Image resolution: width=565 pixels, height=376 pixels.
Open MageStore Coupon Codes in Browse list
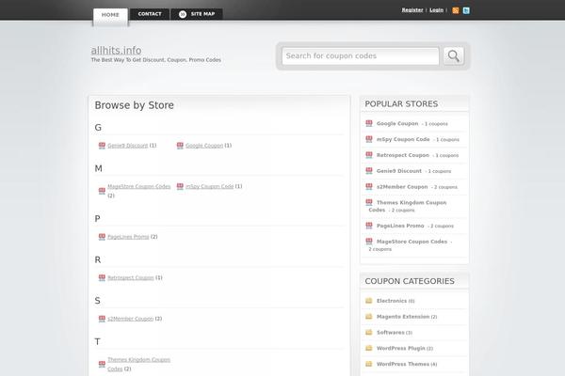tap(138, 186)
